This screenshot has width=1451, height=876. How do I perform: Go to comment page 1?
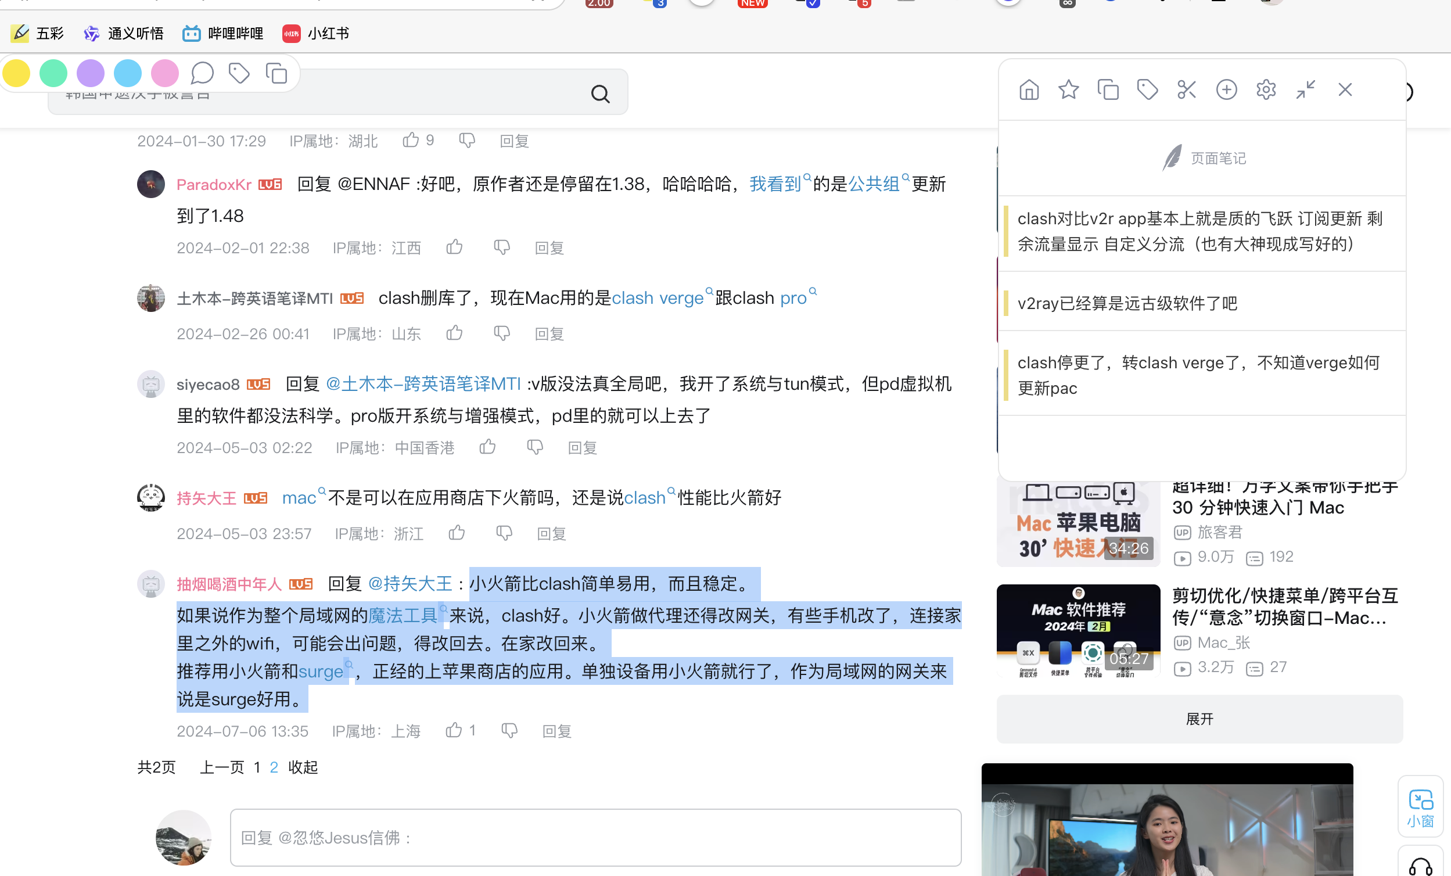(x=257, y=767)
